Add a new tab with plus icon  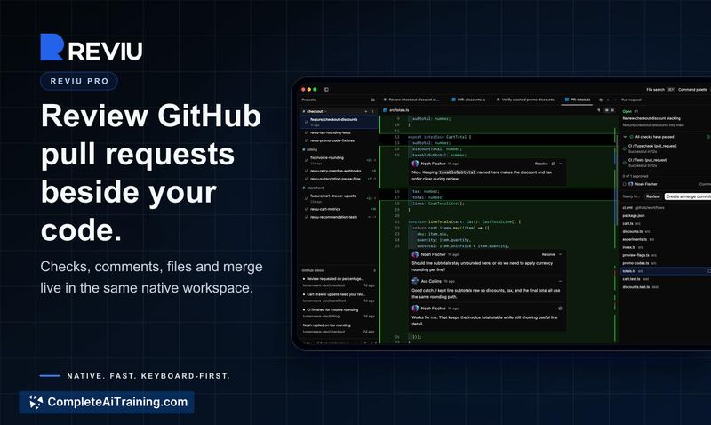click(608, 100)
